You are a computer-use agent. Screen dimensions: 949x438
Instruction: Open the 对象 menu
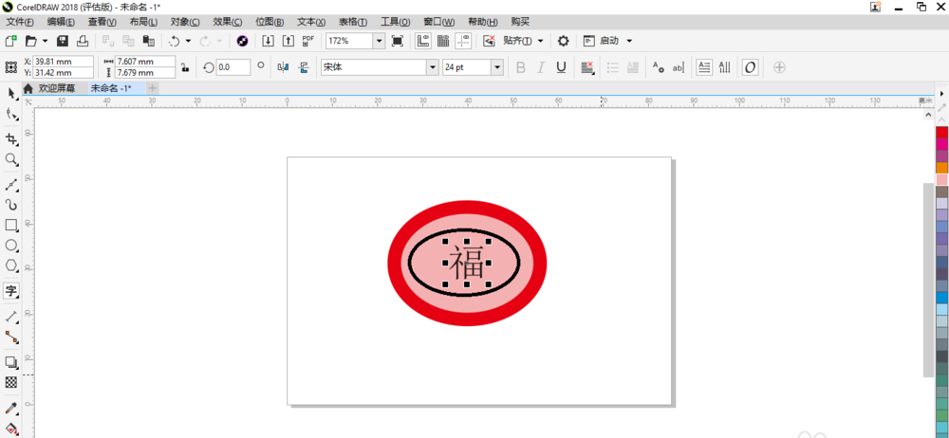click(x=185, y=22)
